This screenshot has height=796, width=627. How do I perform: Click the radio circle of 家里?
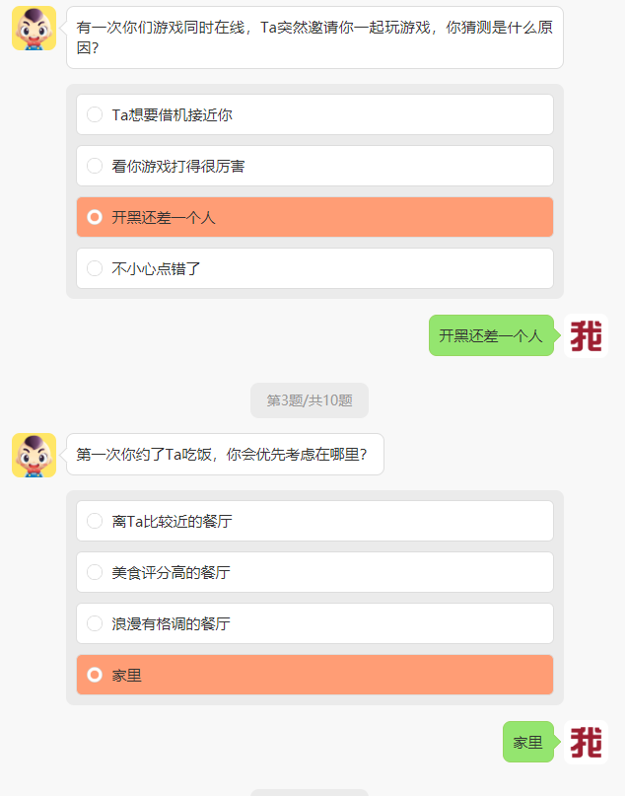(95, 675)
